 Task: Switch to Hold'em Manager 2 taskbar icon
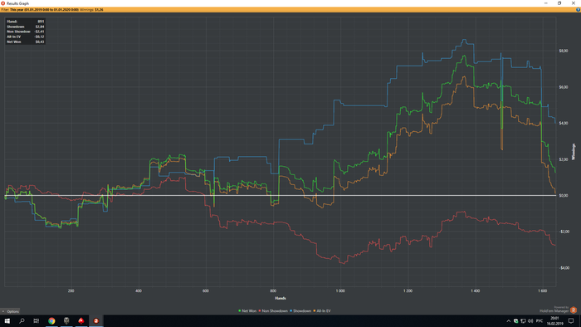click(x=96, y=320)
